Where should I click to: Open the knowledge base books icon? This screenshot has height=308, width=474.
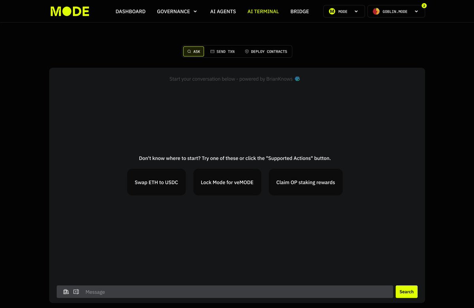click(66, 292)
